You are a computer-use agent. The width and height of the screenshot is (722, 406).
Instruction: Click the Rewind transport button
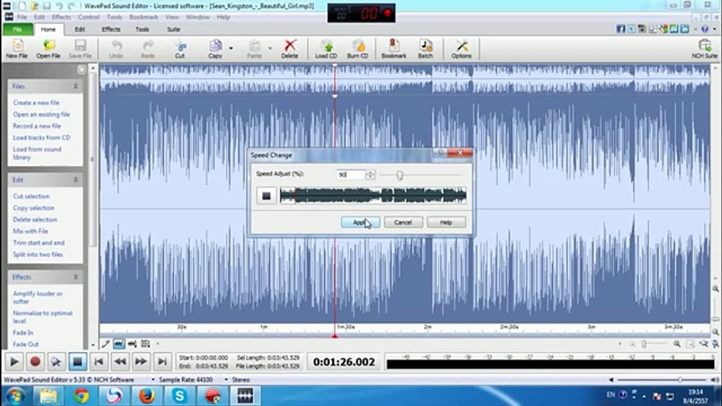120,361
